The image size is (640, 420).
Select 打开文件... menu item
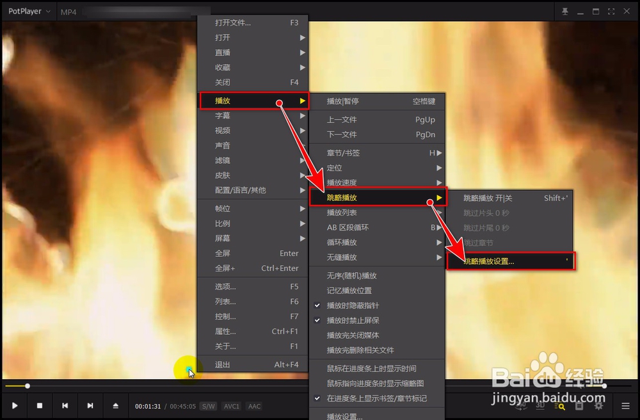[x=253, y=22]
